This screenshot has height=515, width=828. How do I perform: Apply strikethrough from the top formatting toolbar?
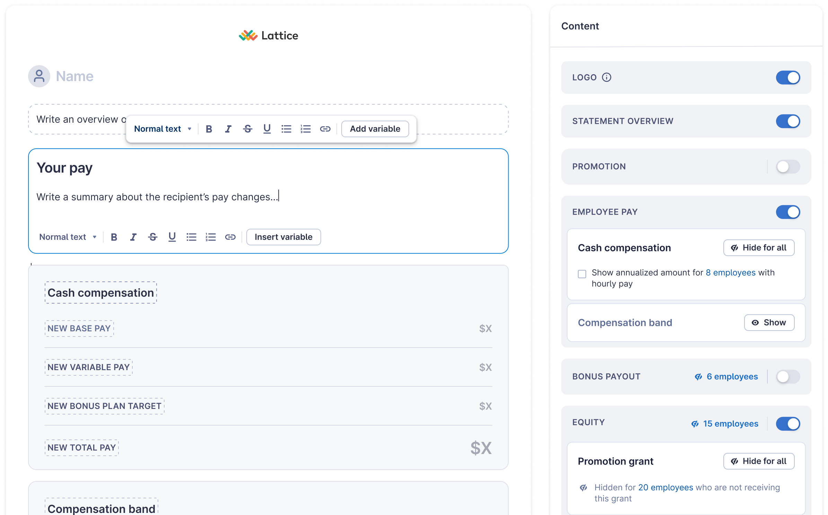[247, 129]
